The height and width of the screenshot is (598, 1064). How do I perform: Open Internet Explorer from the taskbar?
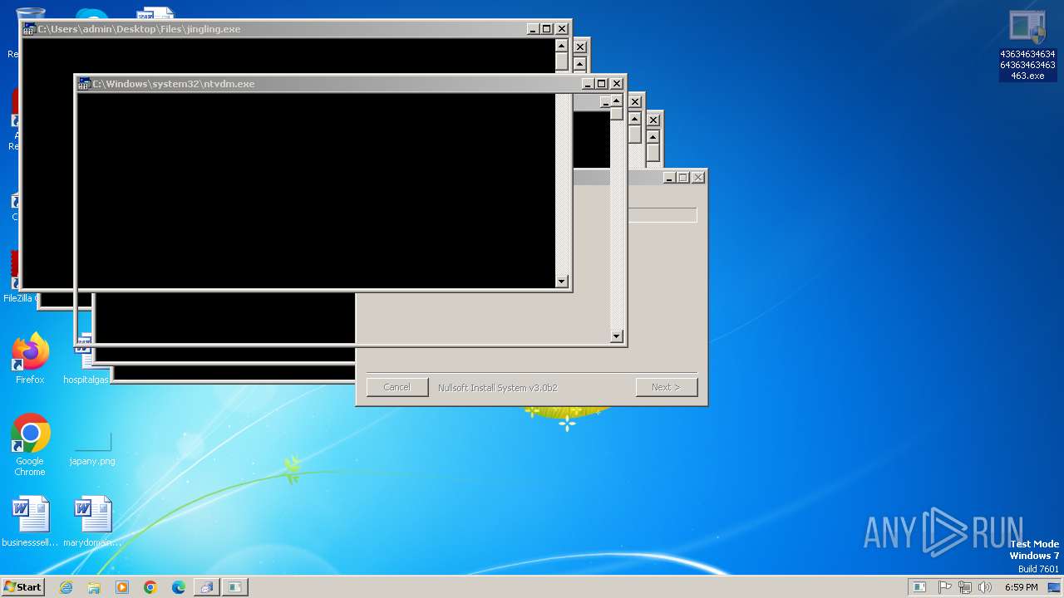click(x=66, y=587)
